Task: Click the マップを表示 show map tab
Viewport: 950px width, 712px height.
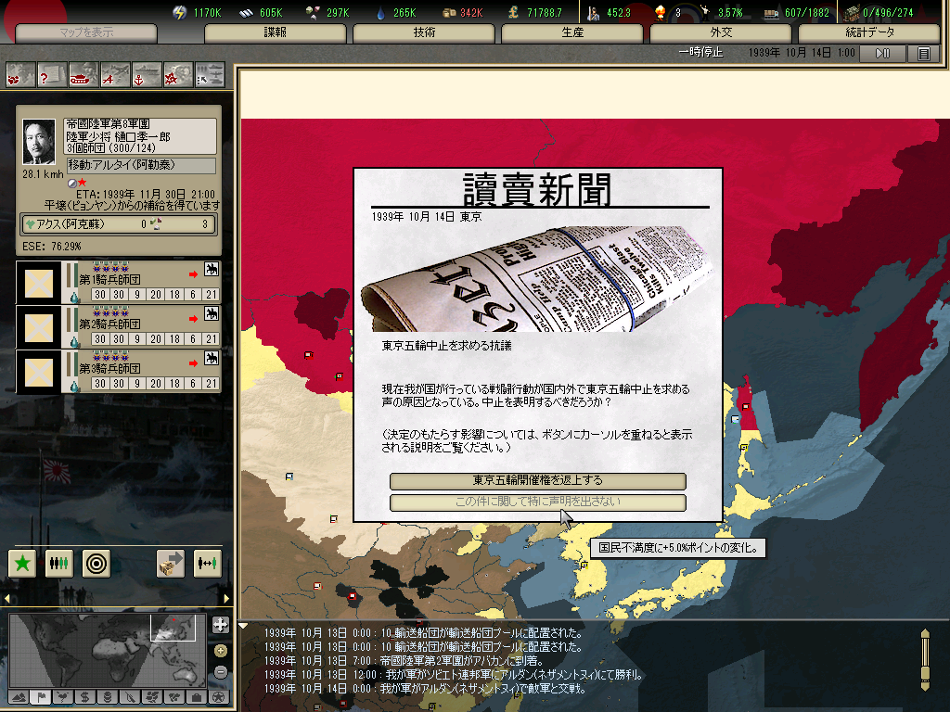Action: [86, 32]
